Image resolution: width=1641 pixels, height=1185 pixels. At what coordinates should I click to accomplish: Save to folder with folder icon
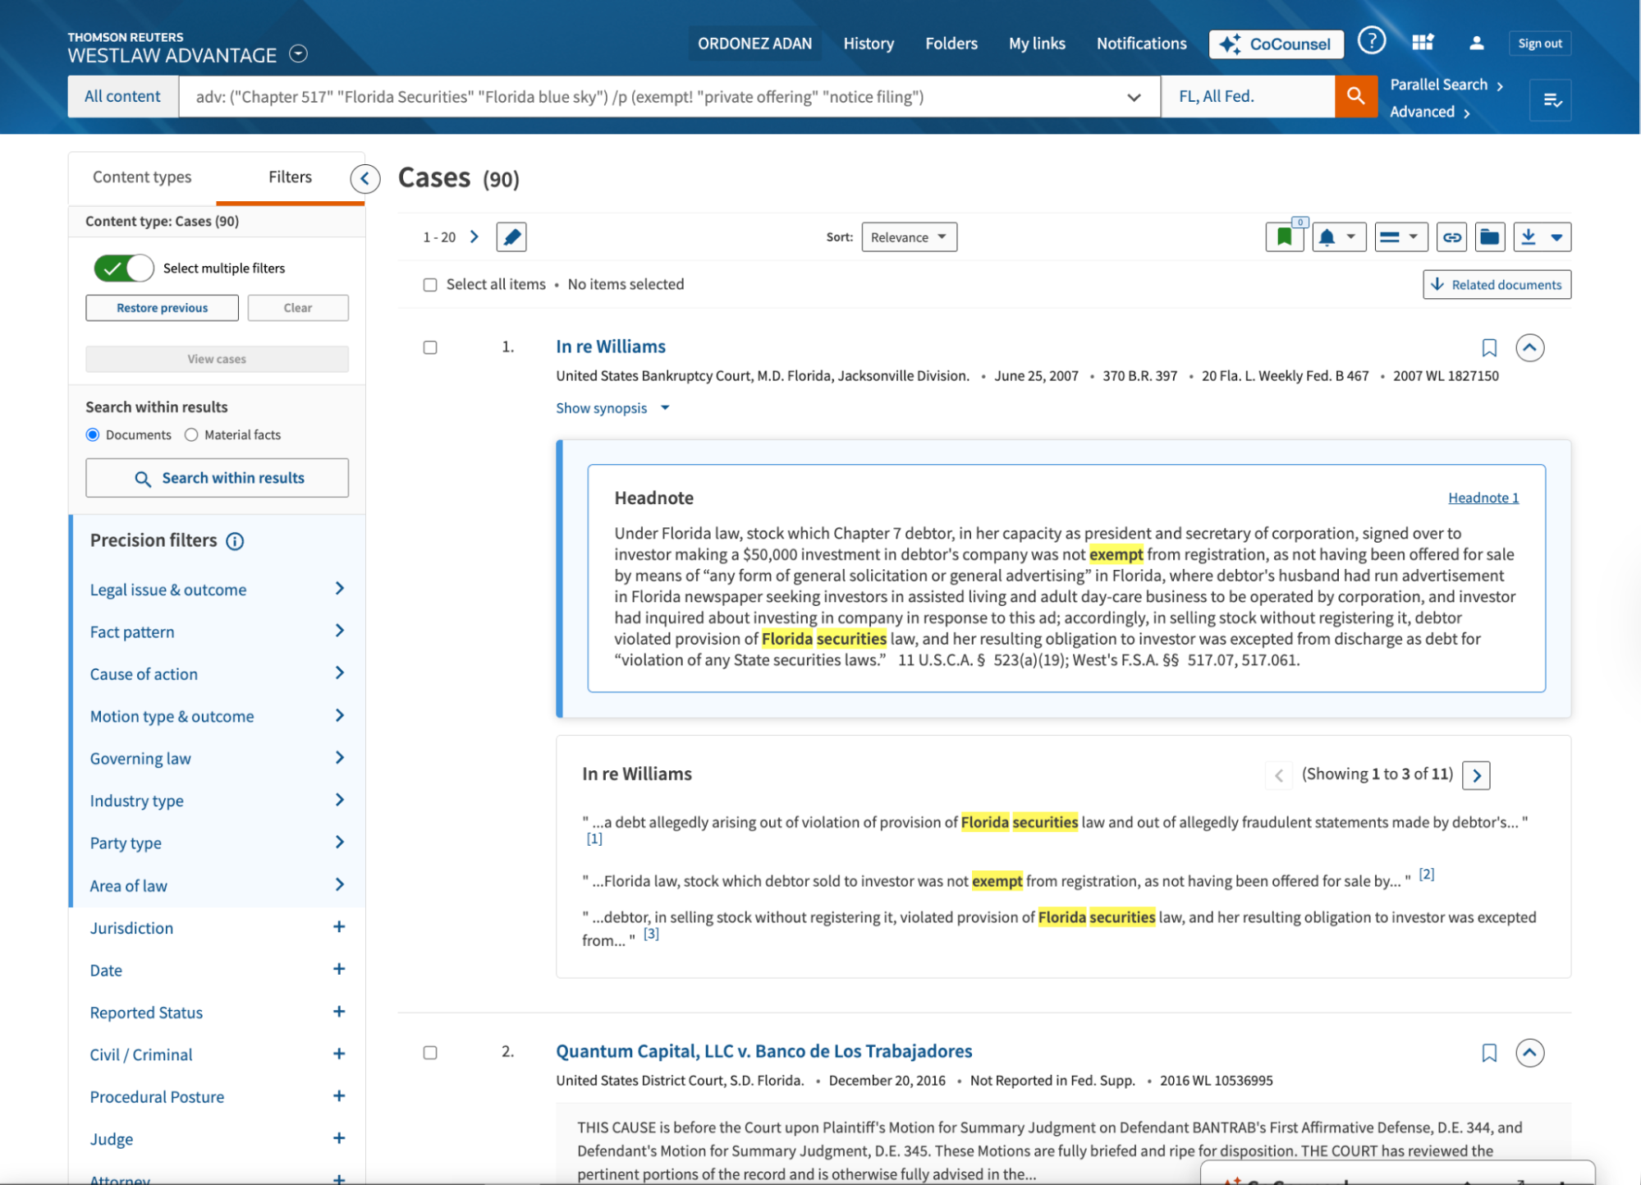point(1489,237)
